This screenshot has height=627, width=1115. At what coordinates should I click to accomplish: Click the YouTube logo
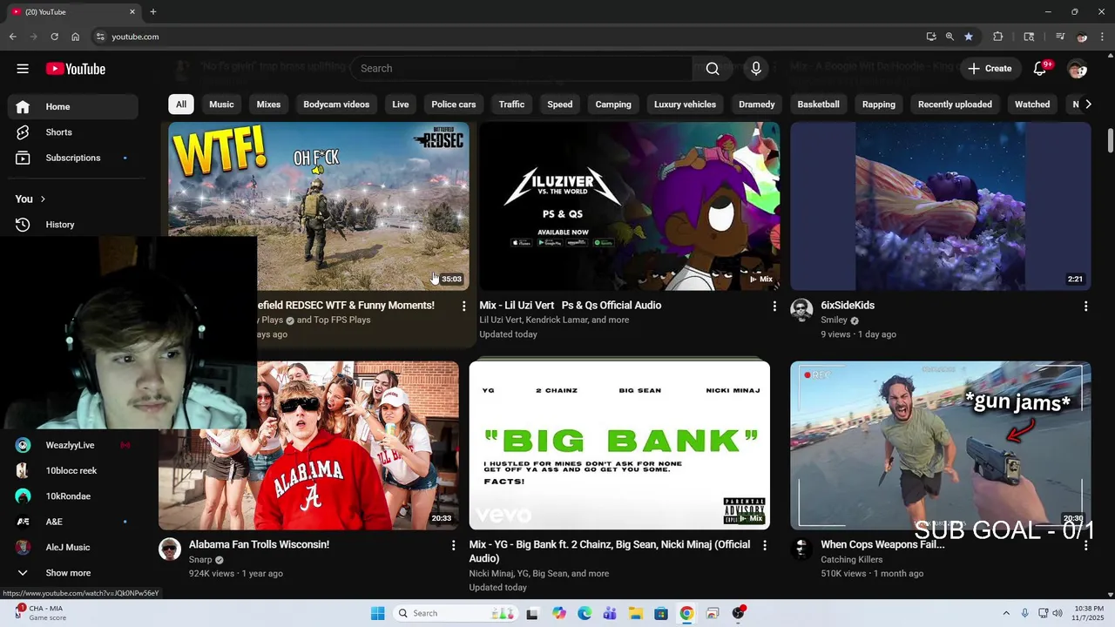76,69
